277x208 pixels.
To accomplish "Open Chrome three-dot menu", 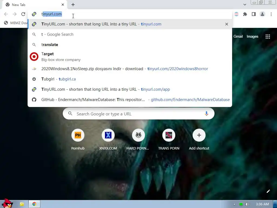I will click(x=271, y=14).
